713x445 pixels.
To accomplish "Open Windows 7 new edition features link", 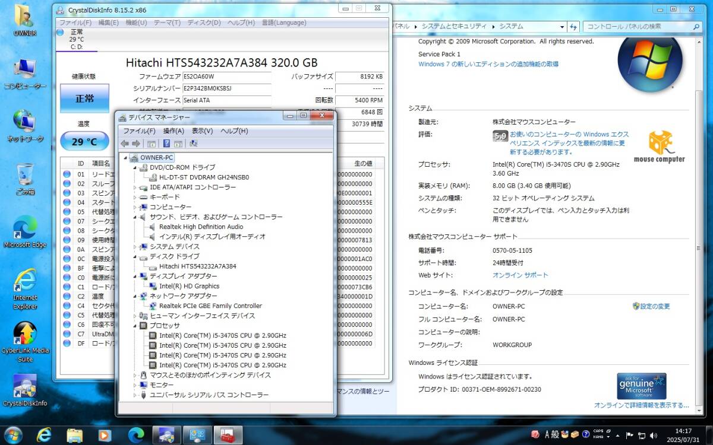I will click(488, 64).
